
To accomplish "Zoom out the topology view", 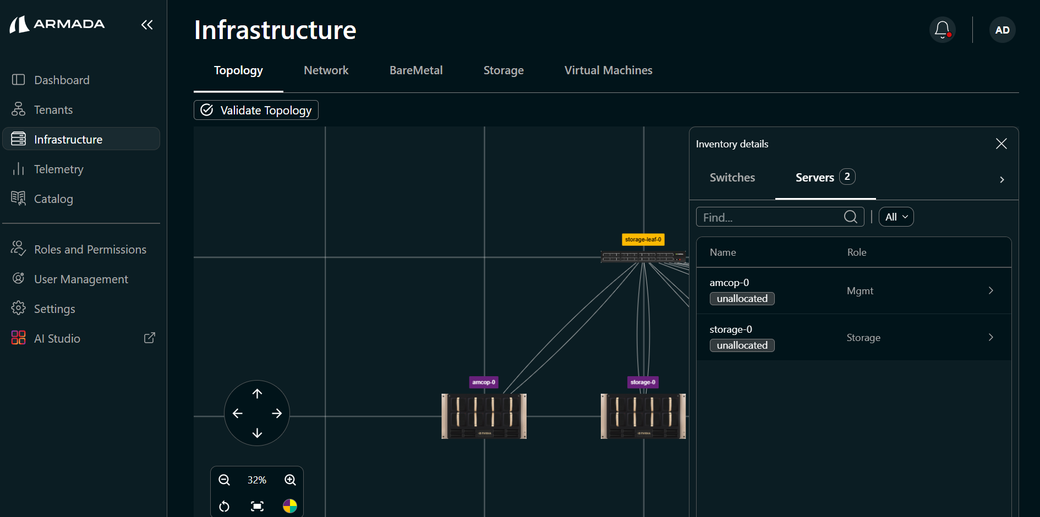I will (224, 480).
